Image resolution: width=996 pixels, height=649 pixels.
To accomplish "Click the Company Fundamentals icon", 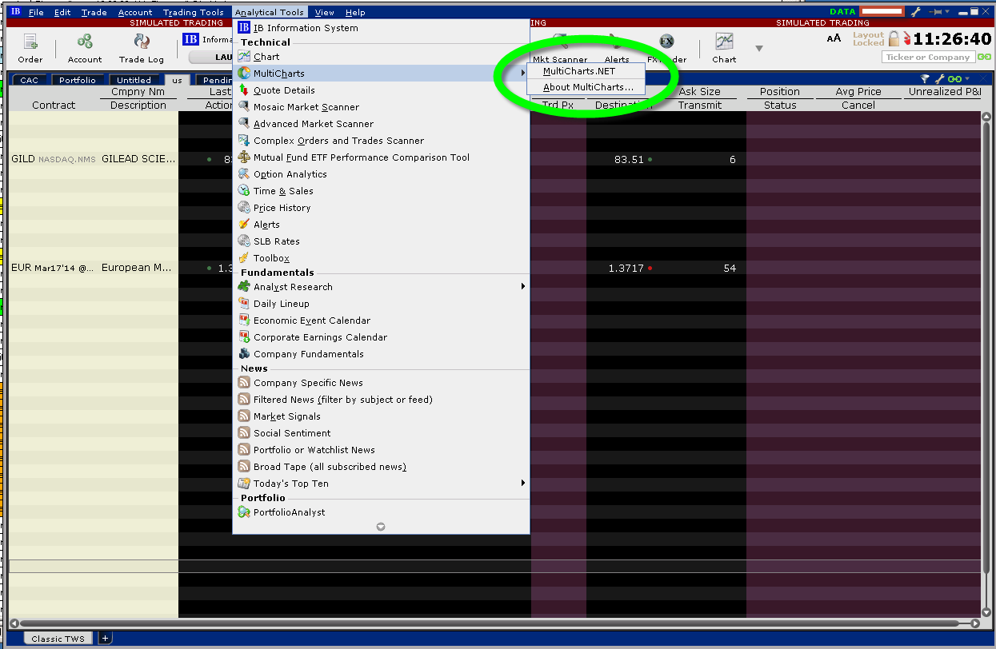I will click(245, 354).
